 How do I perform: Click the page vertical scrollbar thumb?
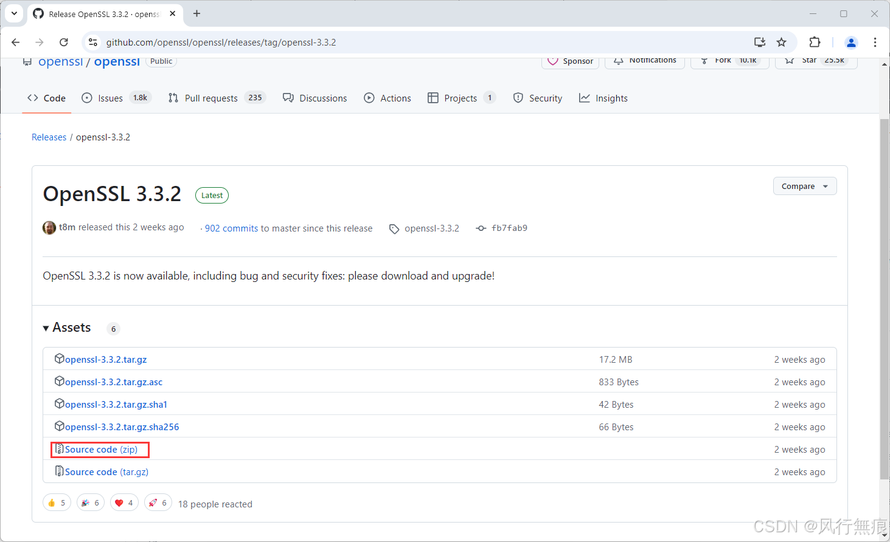(885, 298)
